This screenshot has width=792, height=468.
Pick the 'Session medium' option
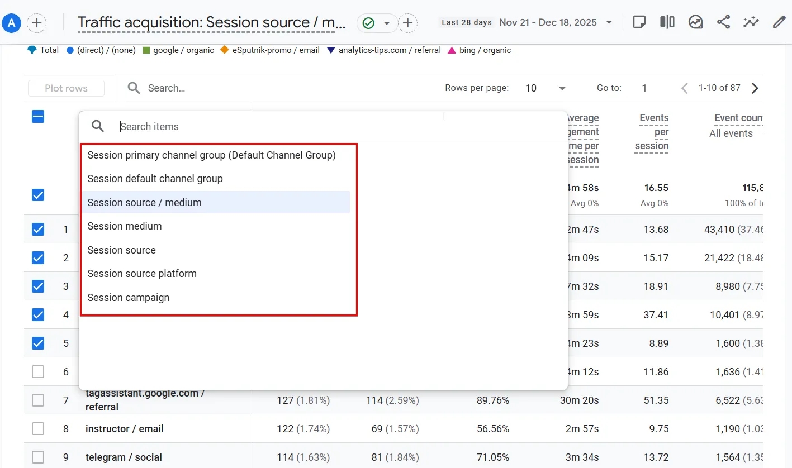coord(125,226)
